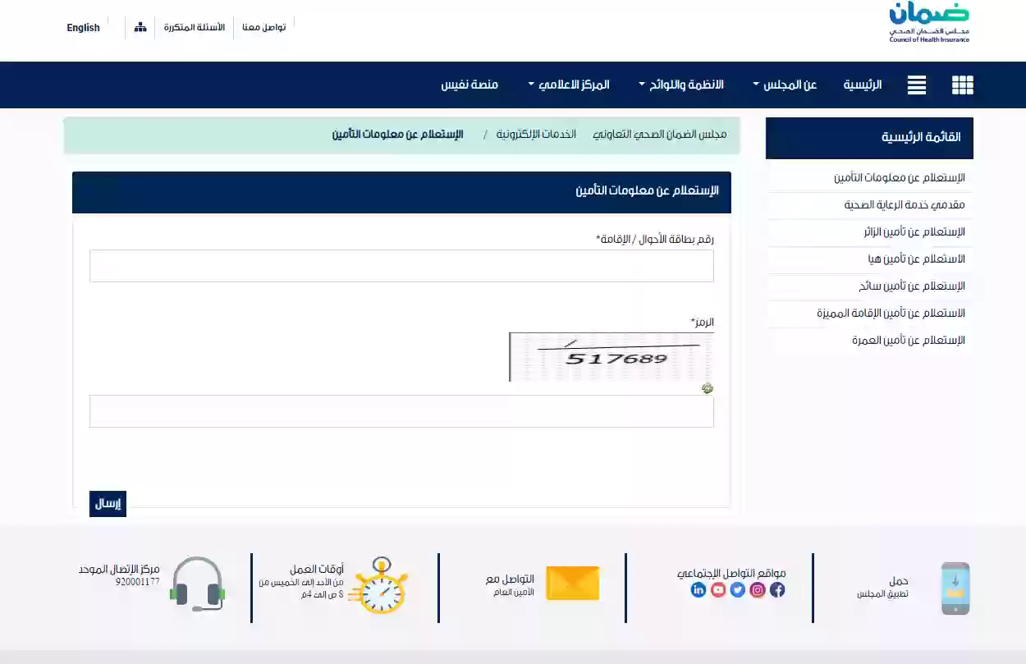The height and width of the screenshot is (664, 1026).
Task: Click the sitemap icon in the top header
Action: pos(140,26)
